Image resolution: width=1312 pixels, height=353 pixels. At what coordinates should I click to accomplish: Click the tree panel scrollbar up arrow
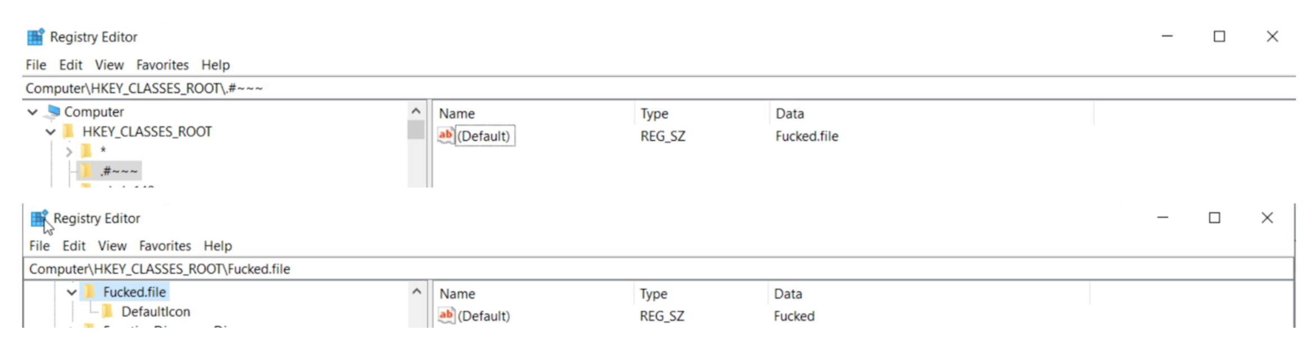pos(415,110)
